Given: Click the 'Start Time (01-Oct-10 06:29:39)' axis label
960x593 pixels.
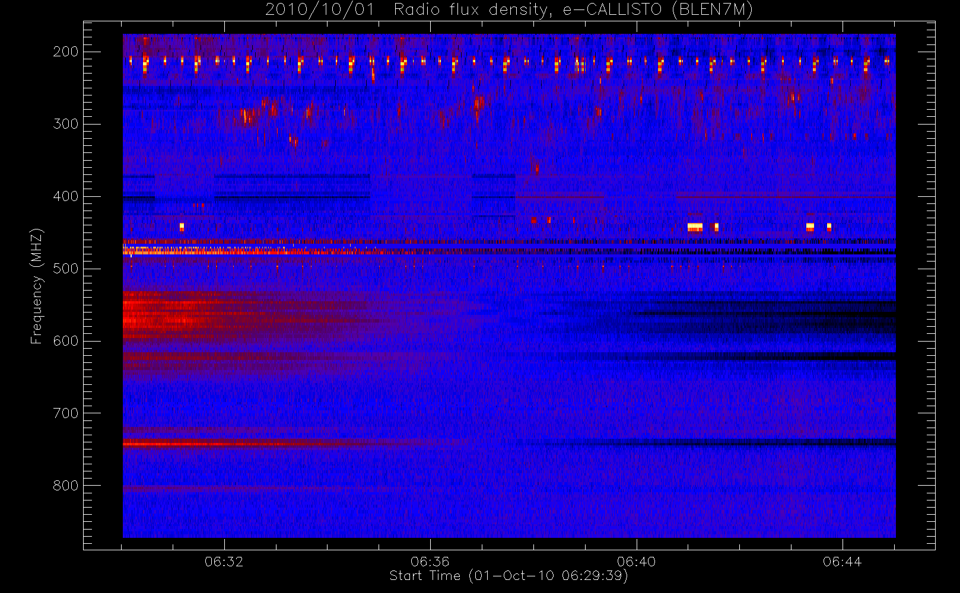Looking at the screenshot, I should [x=508, y=576].
